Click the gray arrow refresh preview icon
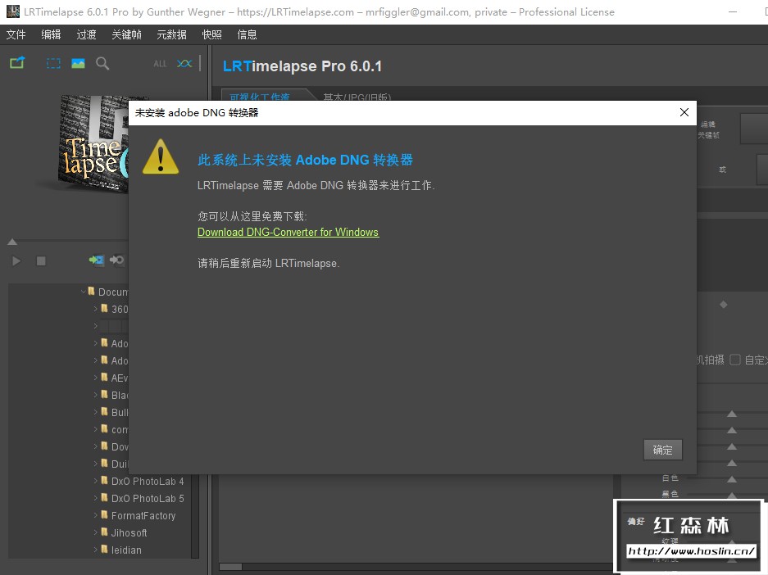The image size is (768, 575). point(116,260)
